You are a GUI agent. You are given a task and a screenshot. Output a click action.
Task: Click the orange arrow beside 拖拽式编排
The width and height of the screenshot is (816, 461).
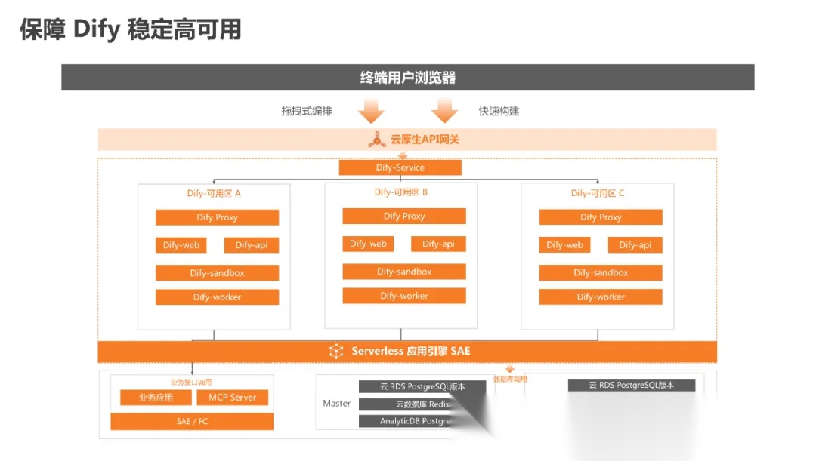(x=371, y=111)
